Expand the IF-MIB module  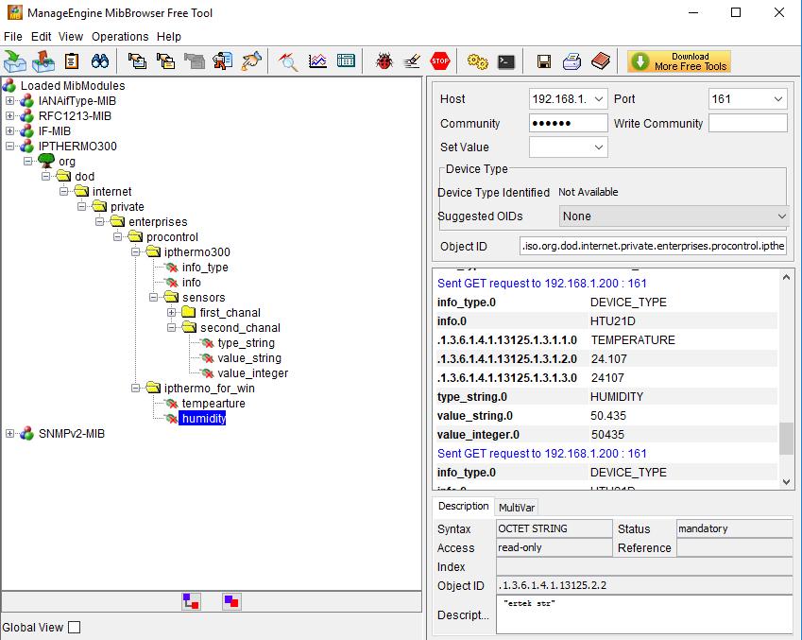(x=9, y=131)
